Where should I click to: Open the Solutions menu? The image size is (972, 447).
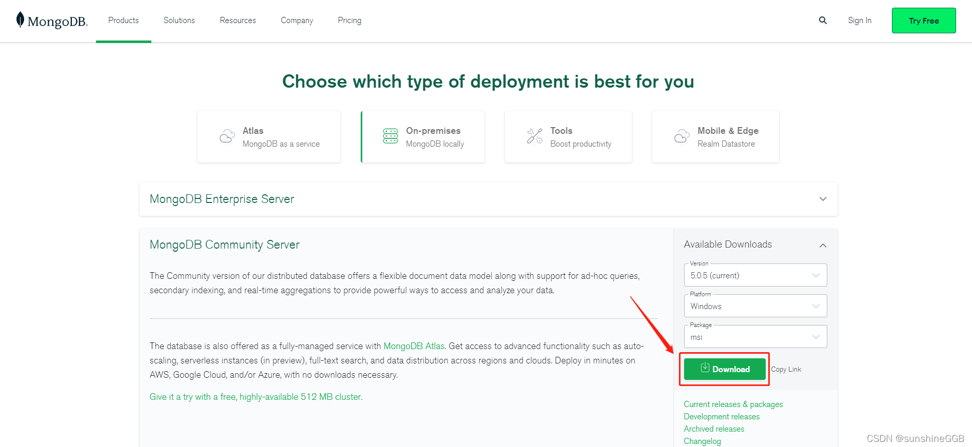pos(179,21)
